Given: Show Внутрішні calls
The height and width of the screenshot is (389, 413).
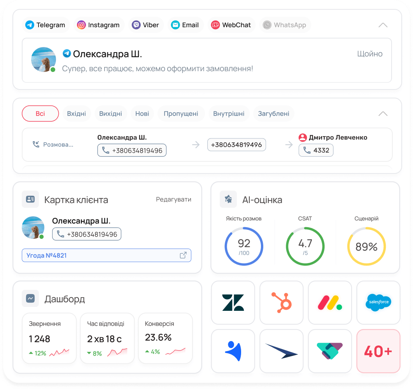Looking at the screenshot, I should click(x=229, y=114).
